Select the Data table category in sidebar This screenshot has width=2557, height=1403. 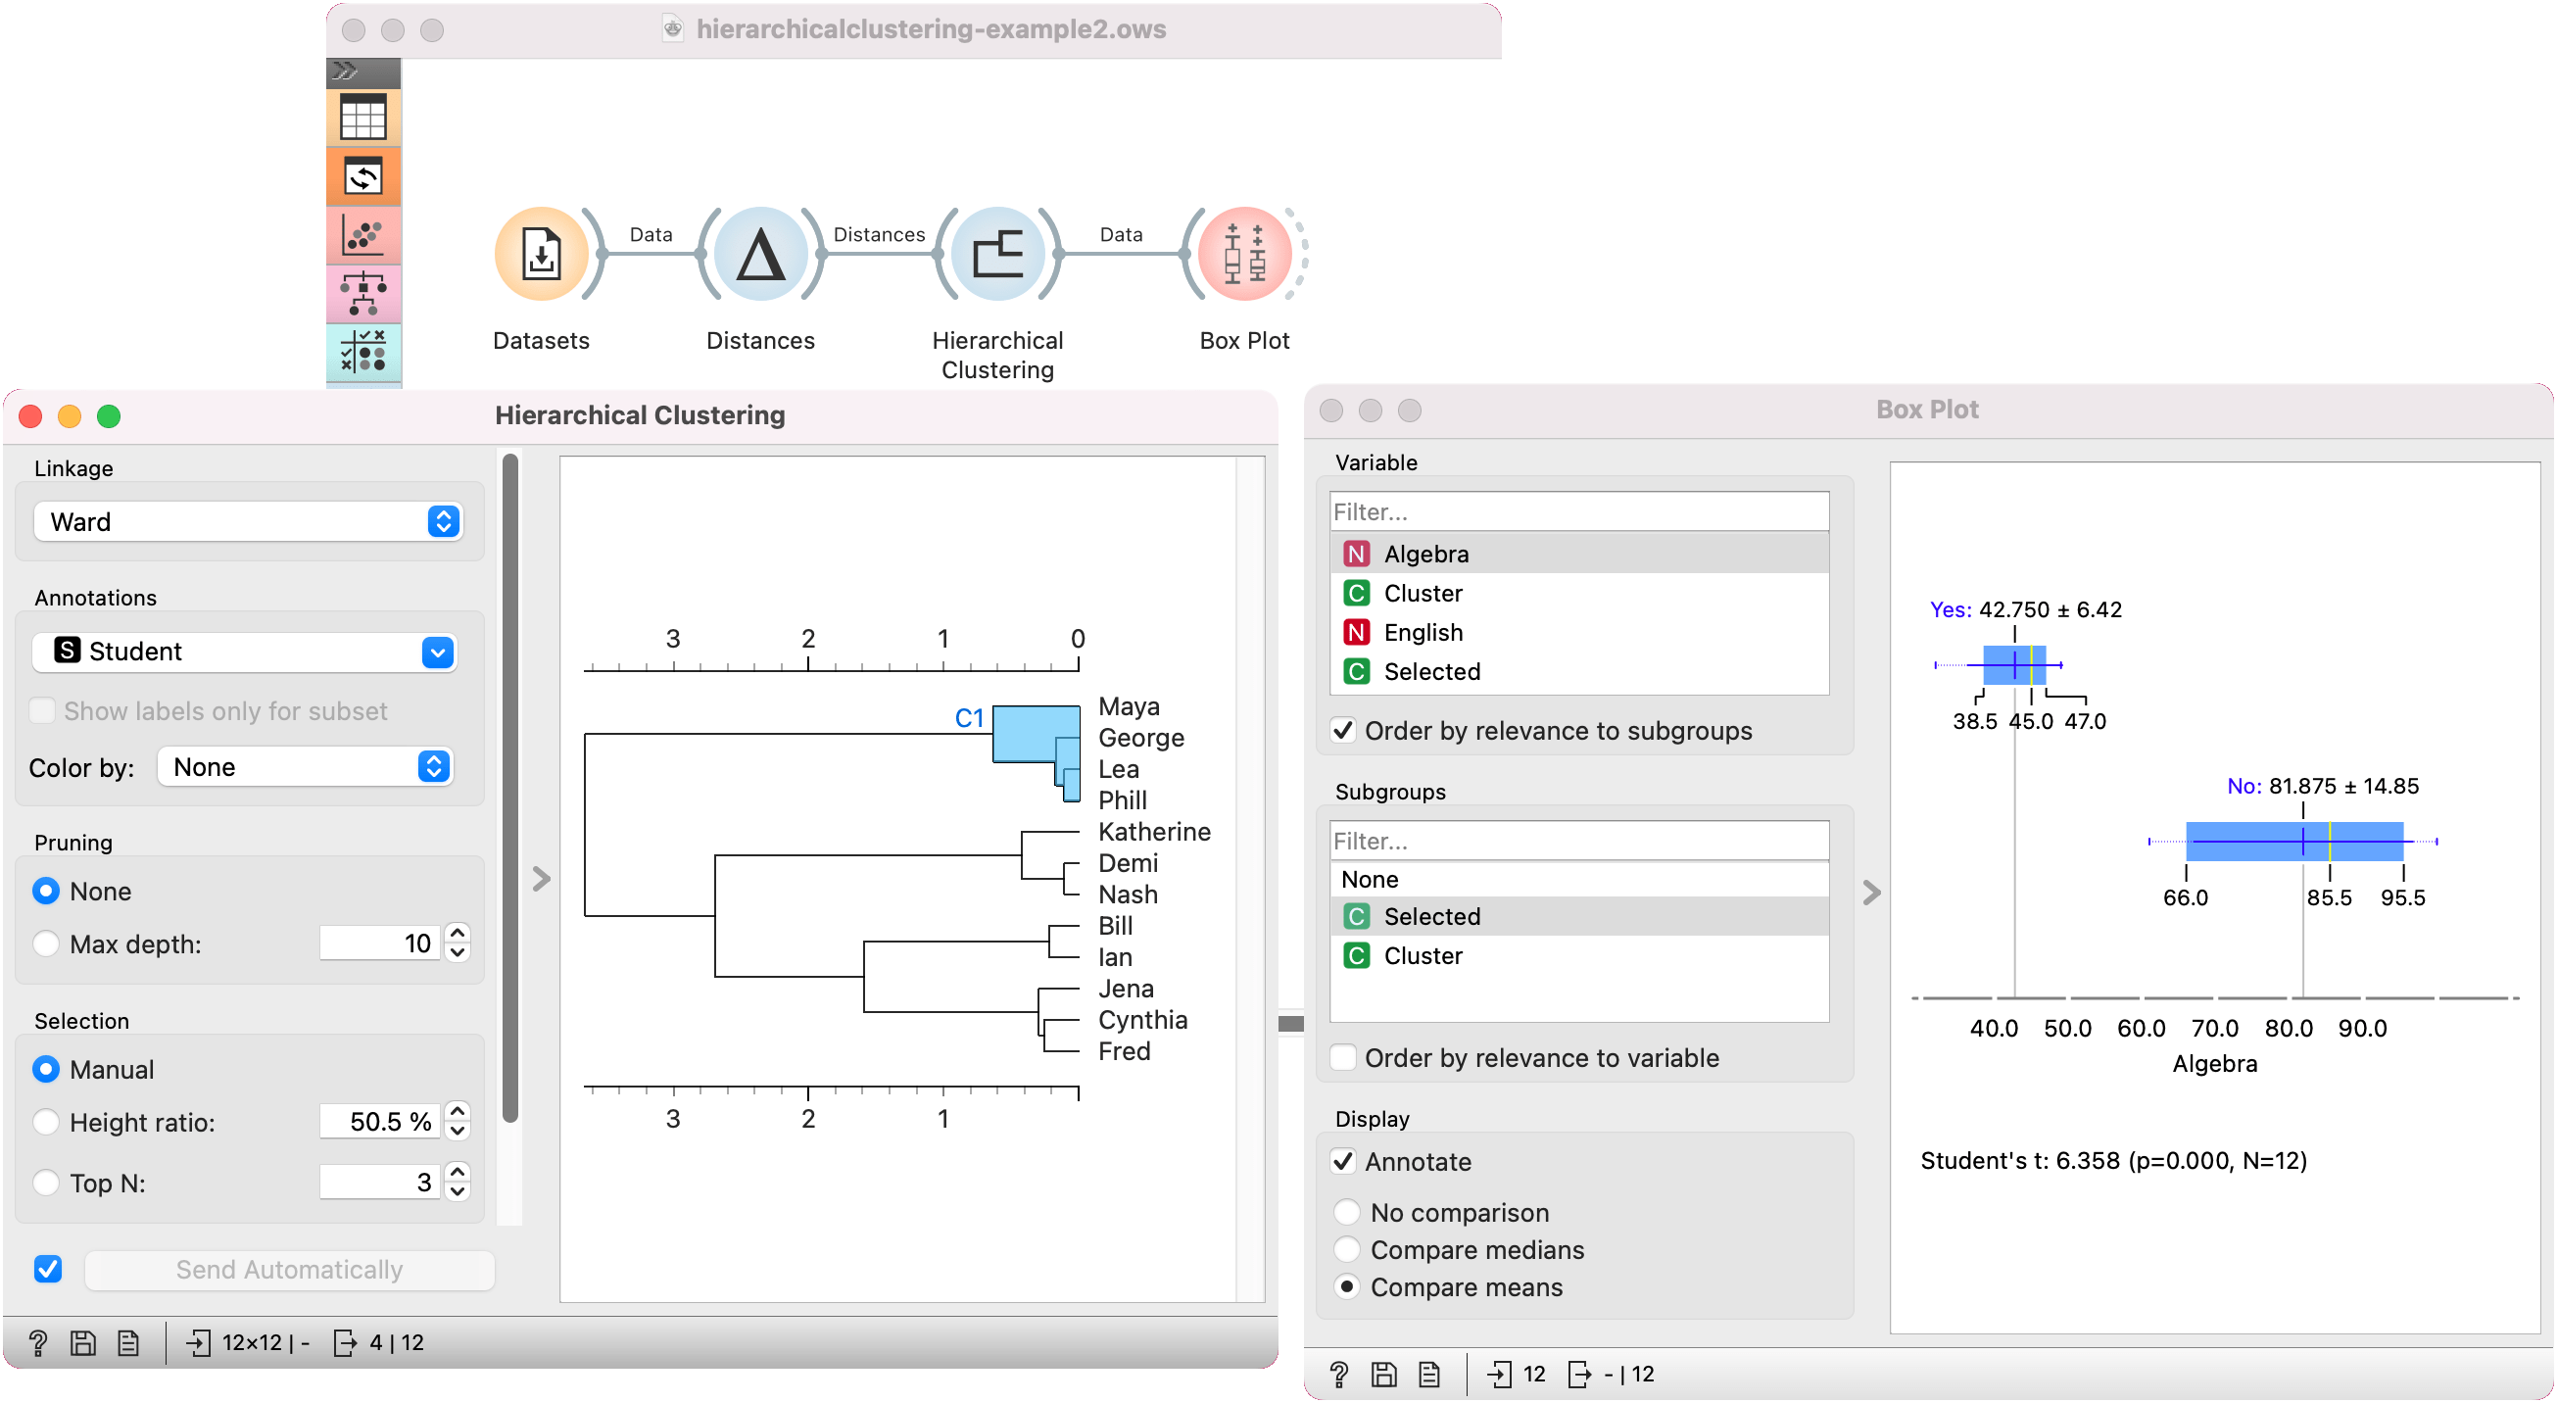(x=363, y=119)
